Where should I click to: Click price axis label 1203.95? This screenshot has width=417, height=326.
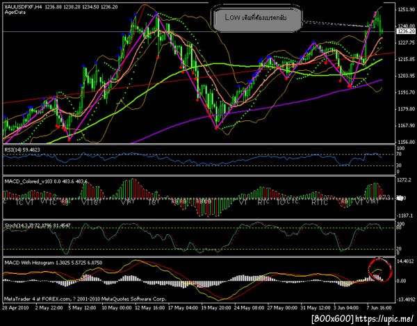coord(407,76)
